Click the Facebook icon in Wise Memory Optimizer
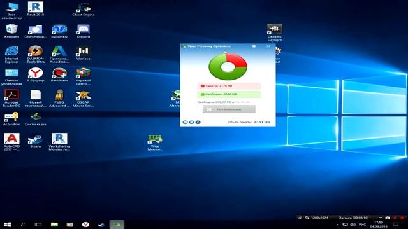The width and height of the screenshot is (408, 229). pos(198,122)
